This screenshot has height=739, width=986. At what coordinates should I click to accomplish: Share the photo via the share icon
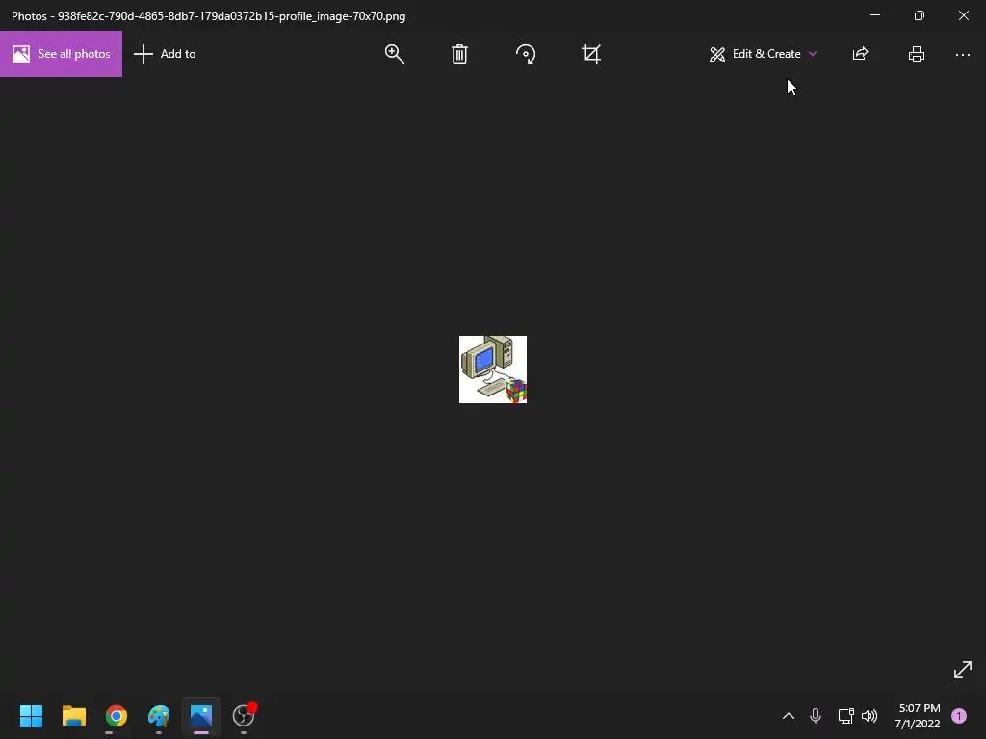pos(860,54)
